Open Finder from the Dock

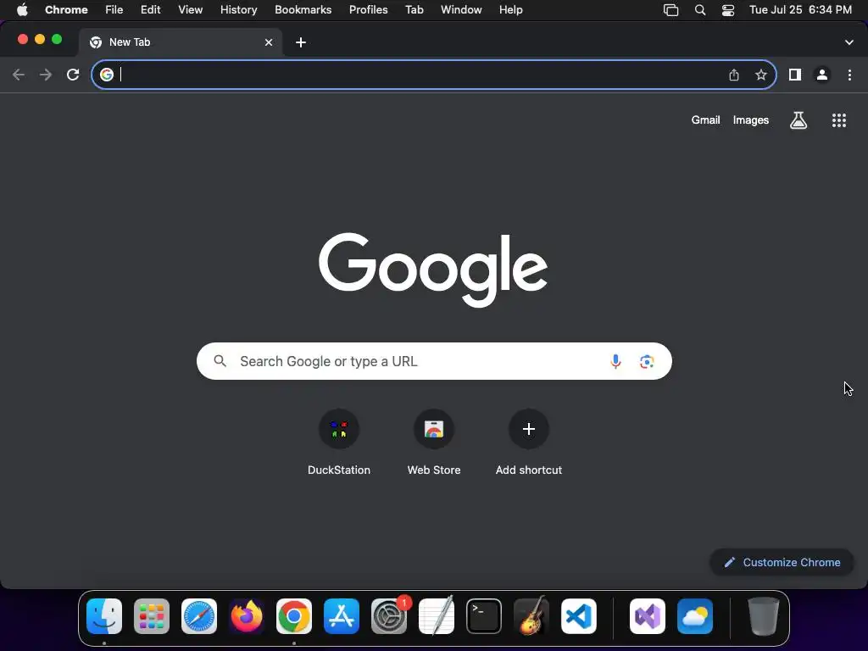104,616
